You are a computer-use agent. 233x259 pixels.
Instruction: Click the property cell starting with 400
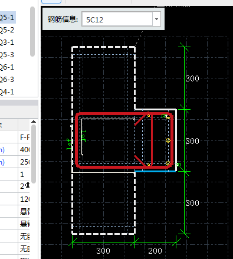pyautogui.click(x=24, y=150)
